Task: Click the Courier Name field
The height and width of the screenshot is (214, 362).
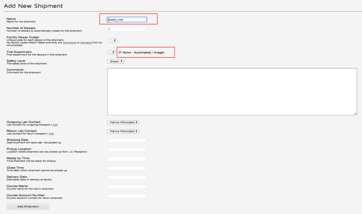Action: (126, 187)
